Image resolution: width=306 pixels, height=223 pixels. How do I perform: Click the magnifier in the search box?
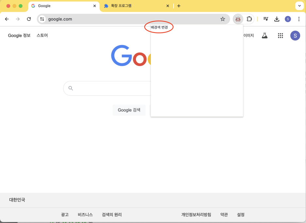tap(71, 88)
